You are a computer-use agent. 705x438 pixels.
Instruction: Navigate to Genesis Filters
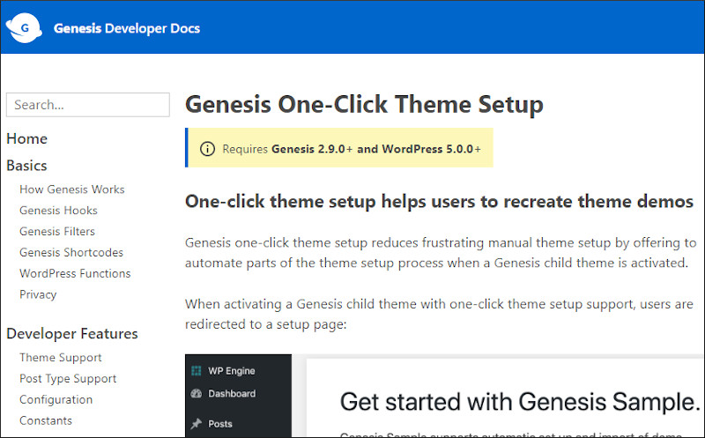tap(57, 231)
